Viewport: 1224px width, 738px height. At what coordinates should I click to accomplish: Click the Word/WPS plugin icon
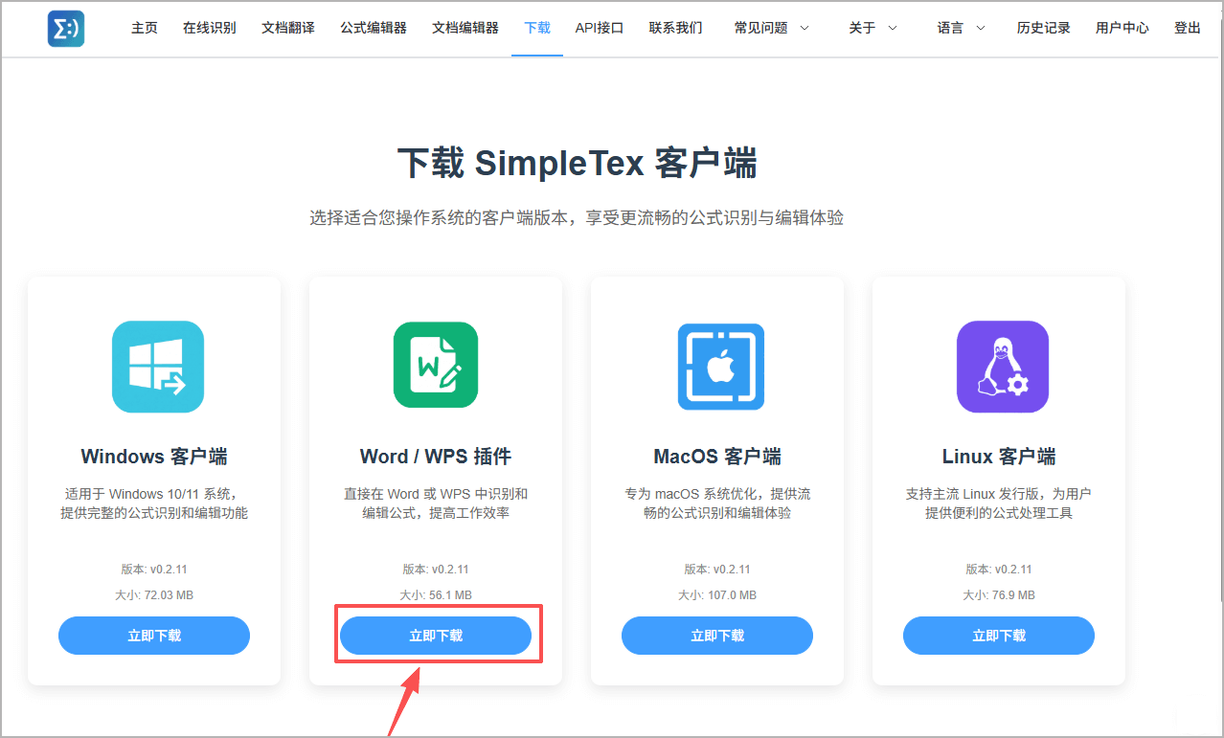tap(435, 367)
